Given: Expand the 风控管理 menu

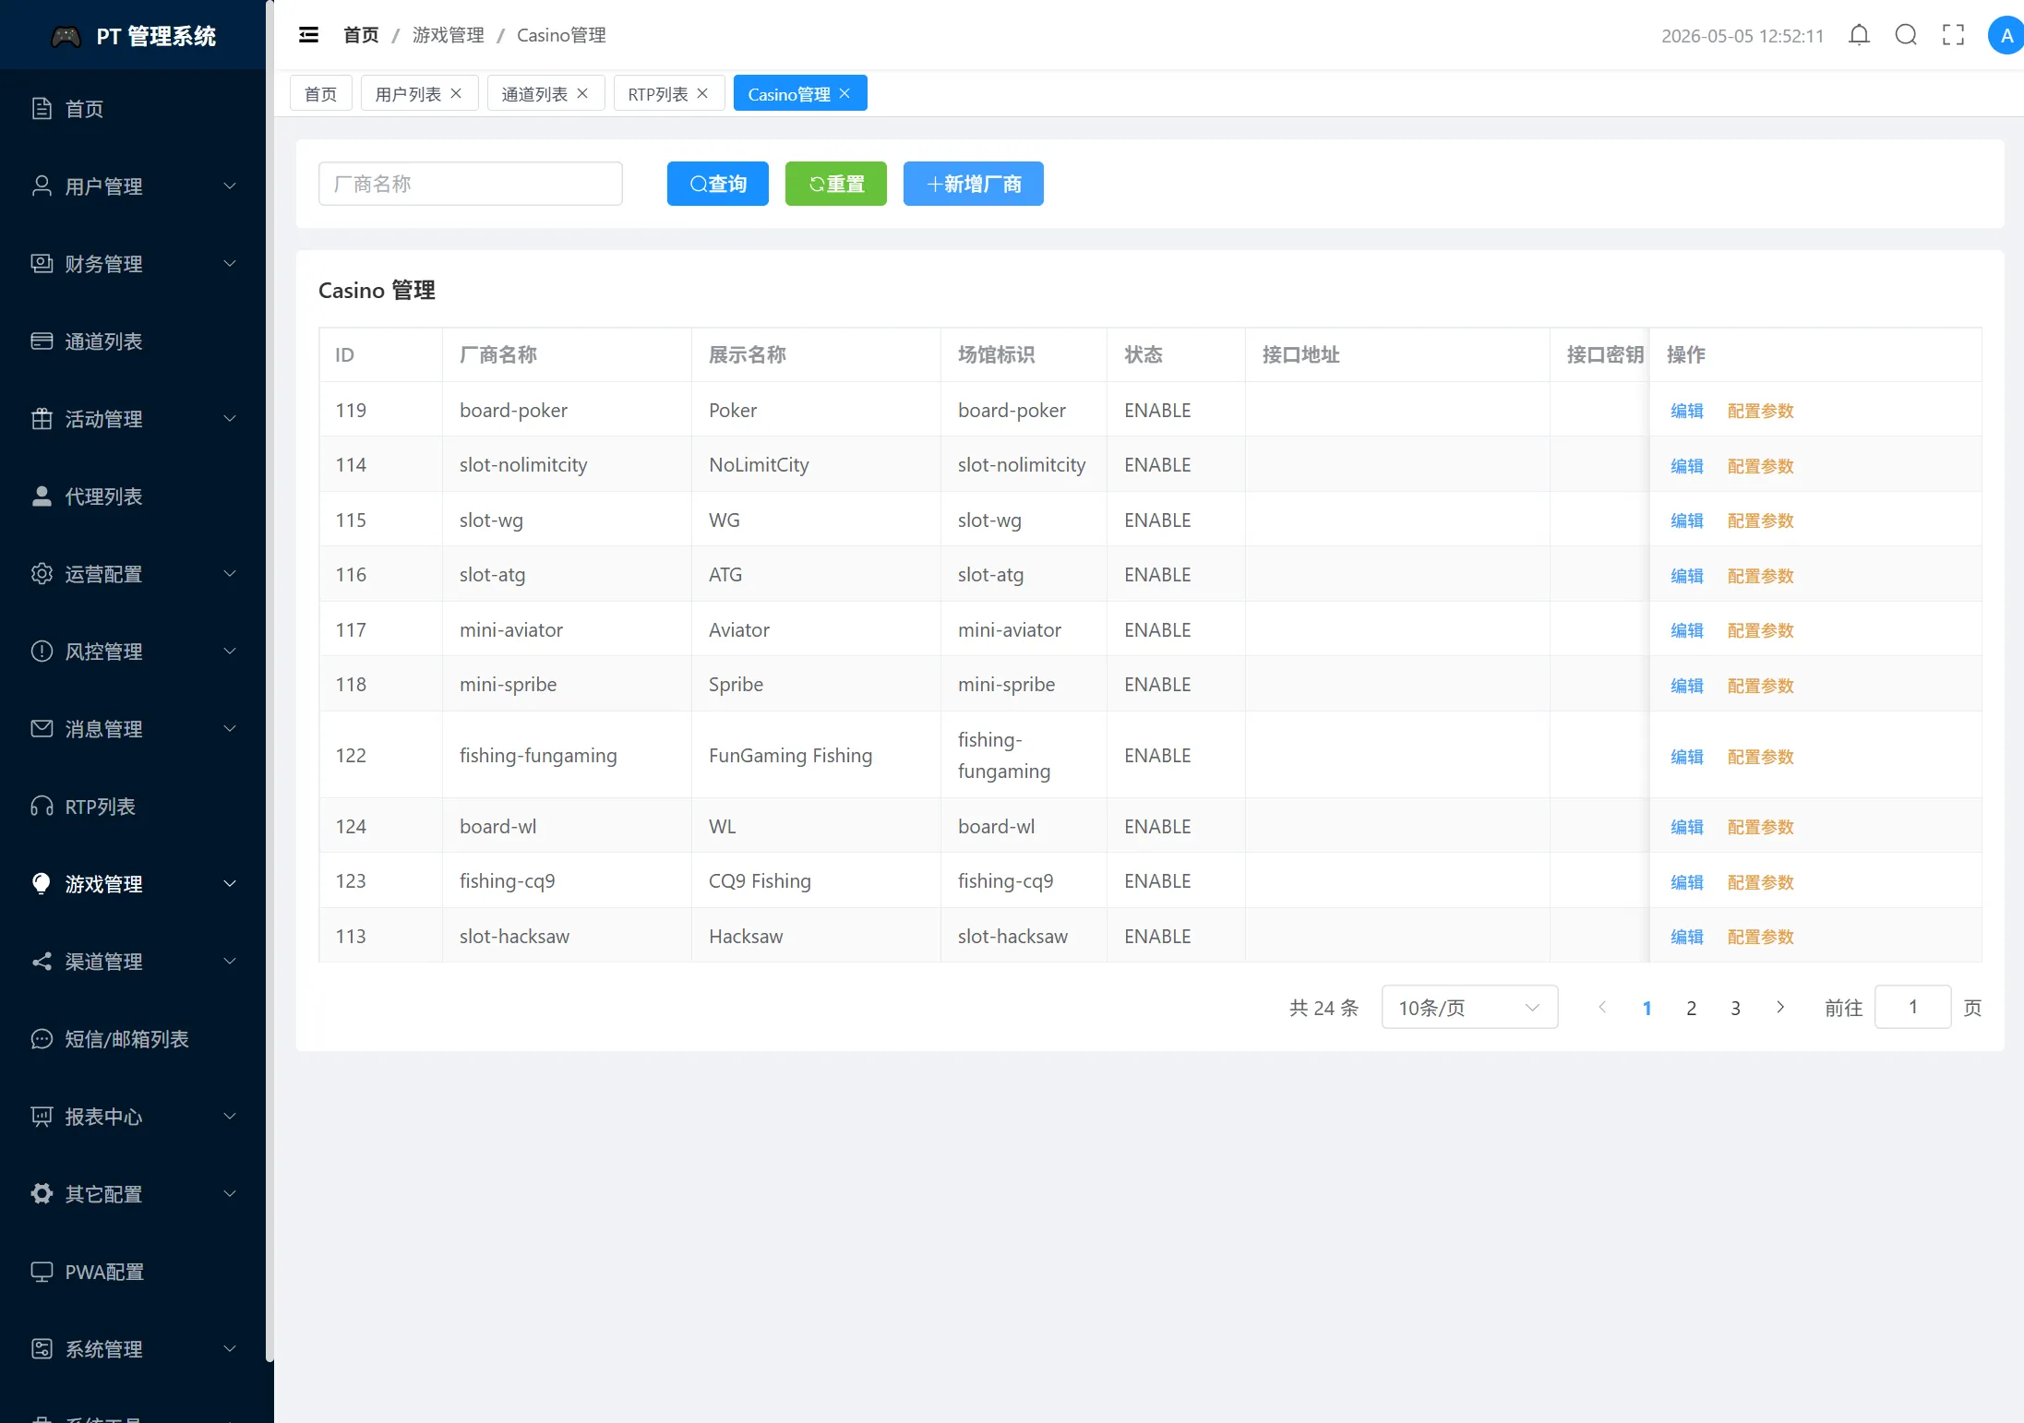Looking at the screenshot, I should click(x=133, y=651).
